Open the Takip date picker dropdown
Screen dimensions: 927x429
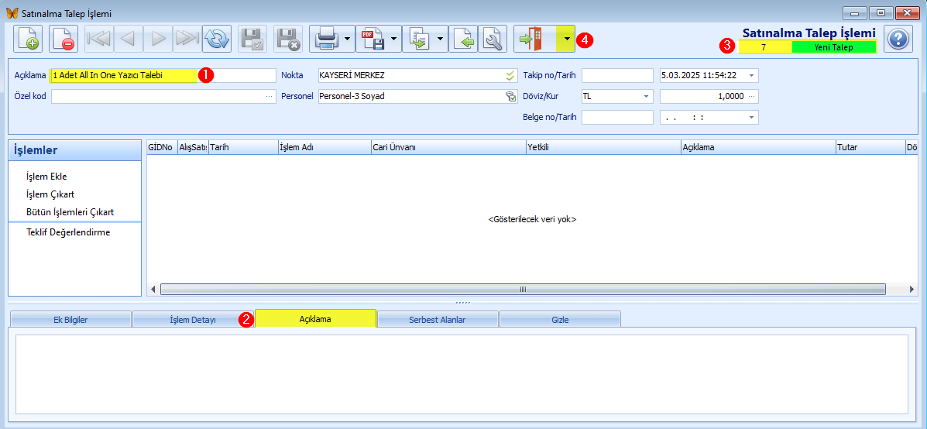[751, 76]
